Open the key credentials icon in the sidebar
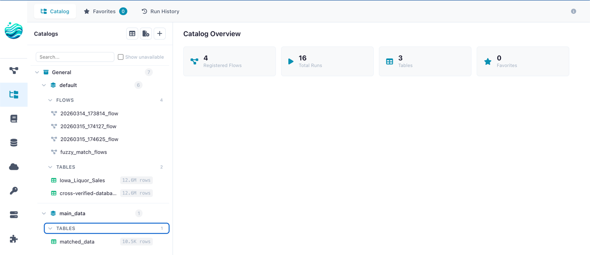The height and width of the screenshot is (255, 590). pyautogui.click(x=14, y=191)
